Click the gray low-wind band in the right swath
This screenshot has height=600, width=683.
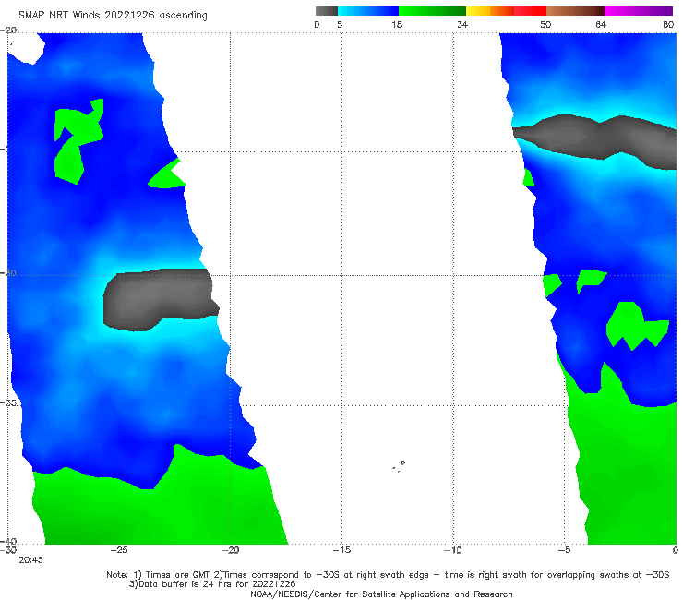(595, 141)
